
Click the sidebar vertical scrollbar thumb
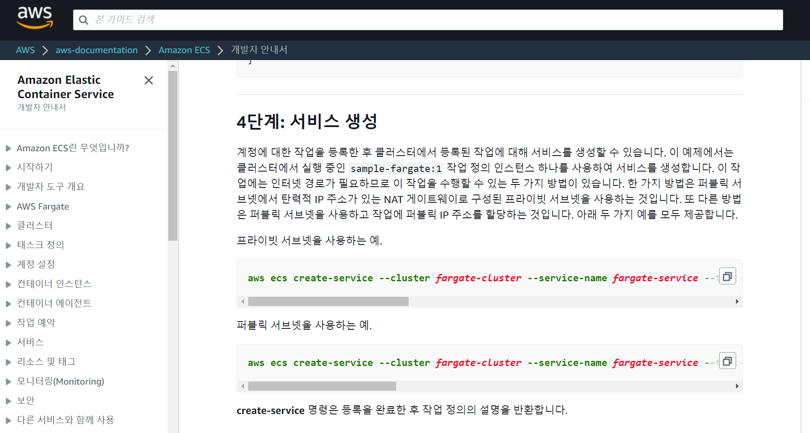pos(173,156)
